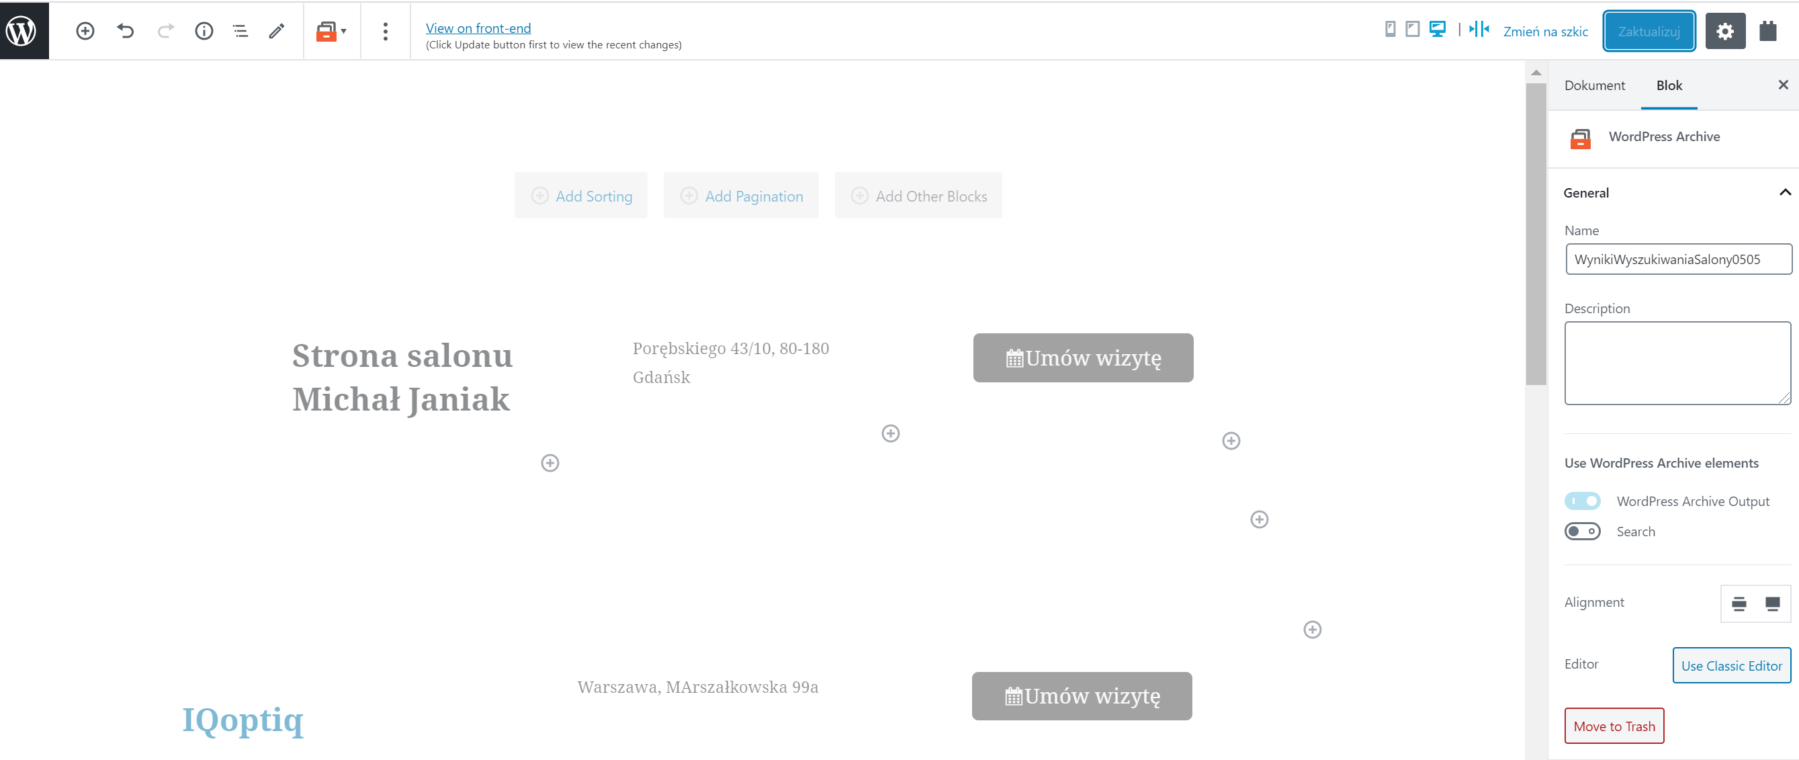The image size is (1799, 760).
Task: Switch to tablet preview
Action: pyautogui.click(x=1413, y=30)
